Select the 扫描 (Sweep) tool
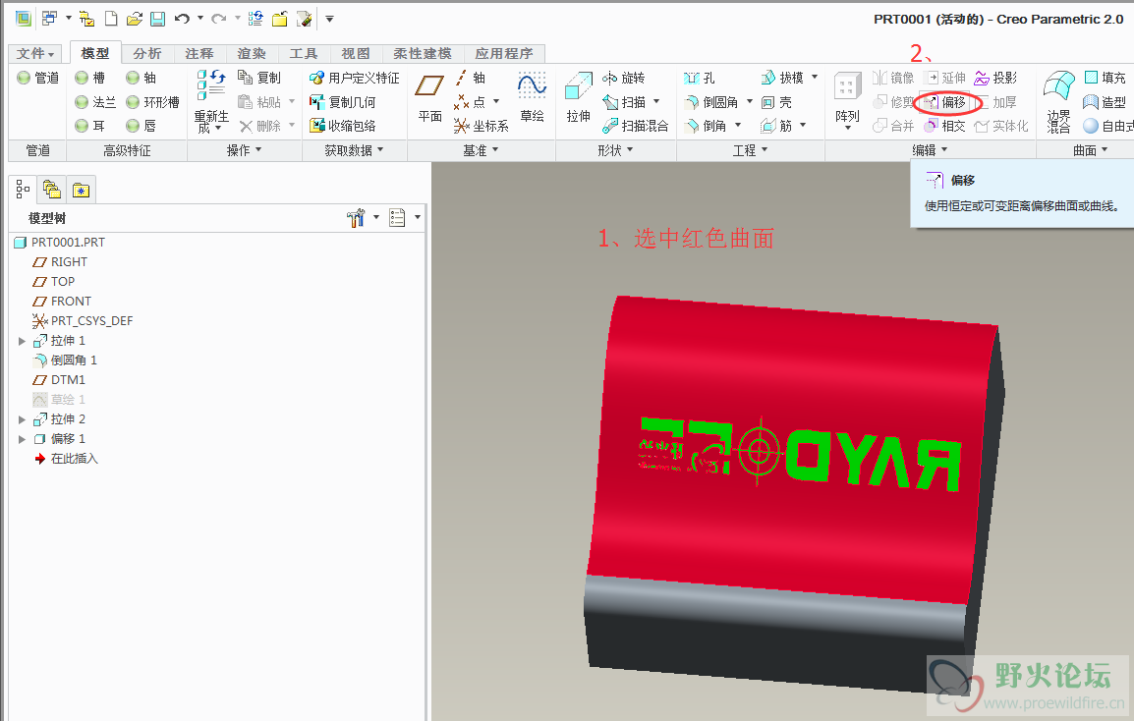Image resolution: width=1134 pixels, height=721 pixels. pos(624,102)
